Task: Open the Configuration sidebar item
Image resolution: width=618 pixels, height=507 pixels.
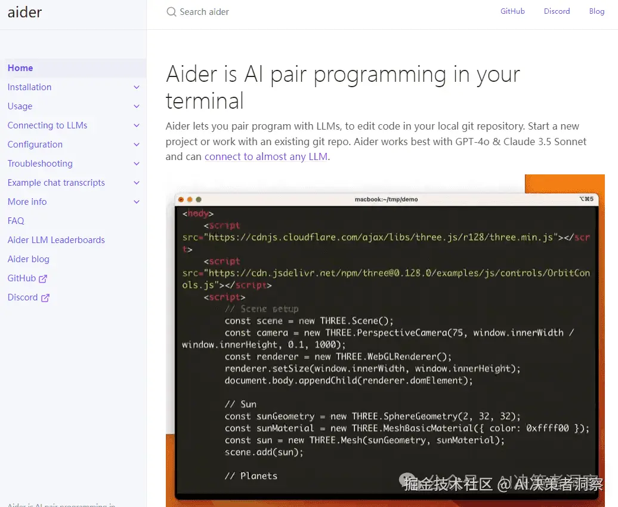Action: 35,145
